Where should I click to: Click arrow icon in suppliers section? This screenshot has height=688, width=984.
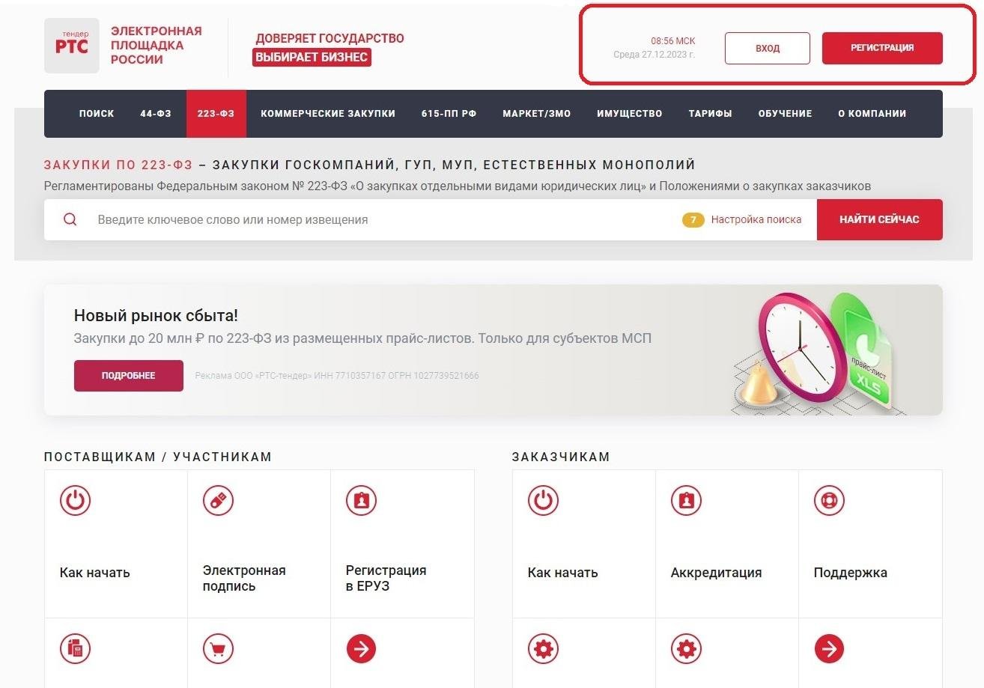pyautogui.click(x=361, y=648)
